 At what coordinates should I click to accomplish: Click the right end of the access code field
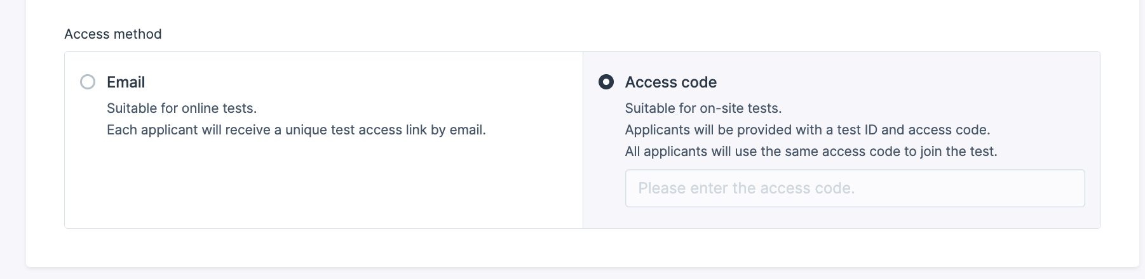click(1067, 188)
